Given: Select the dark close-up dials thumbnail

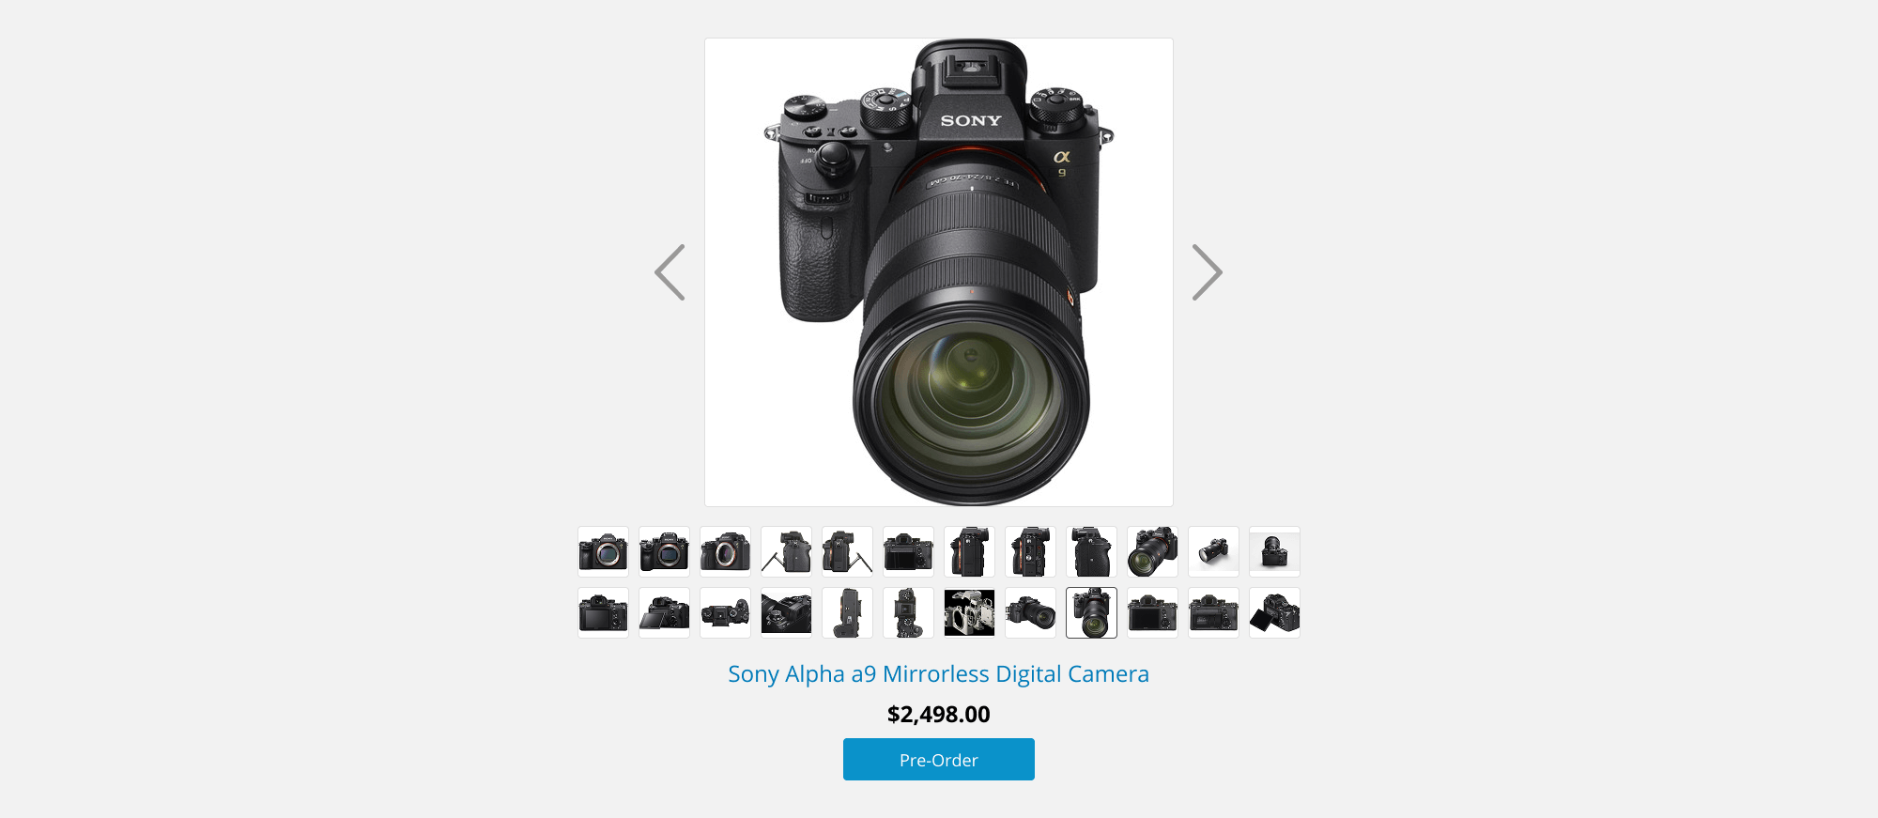Looking at the screenshot, I should pos(786,612).
